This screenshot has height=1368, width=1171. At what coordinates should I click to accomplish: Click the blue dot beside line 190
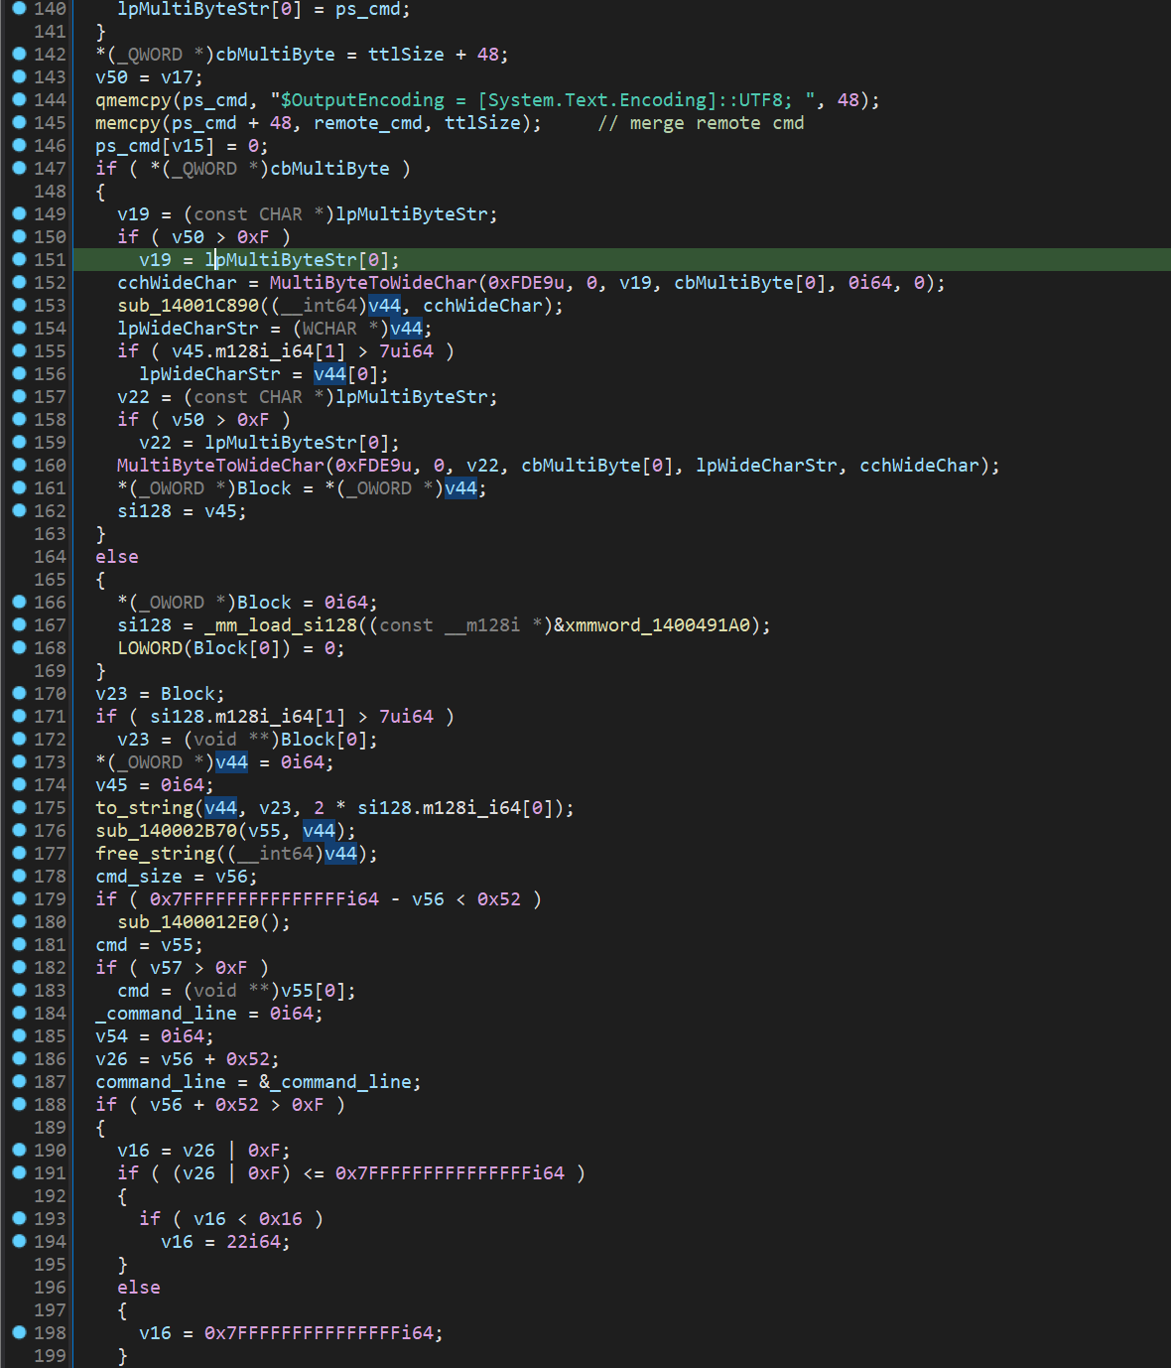(x=19, y=1150)
